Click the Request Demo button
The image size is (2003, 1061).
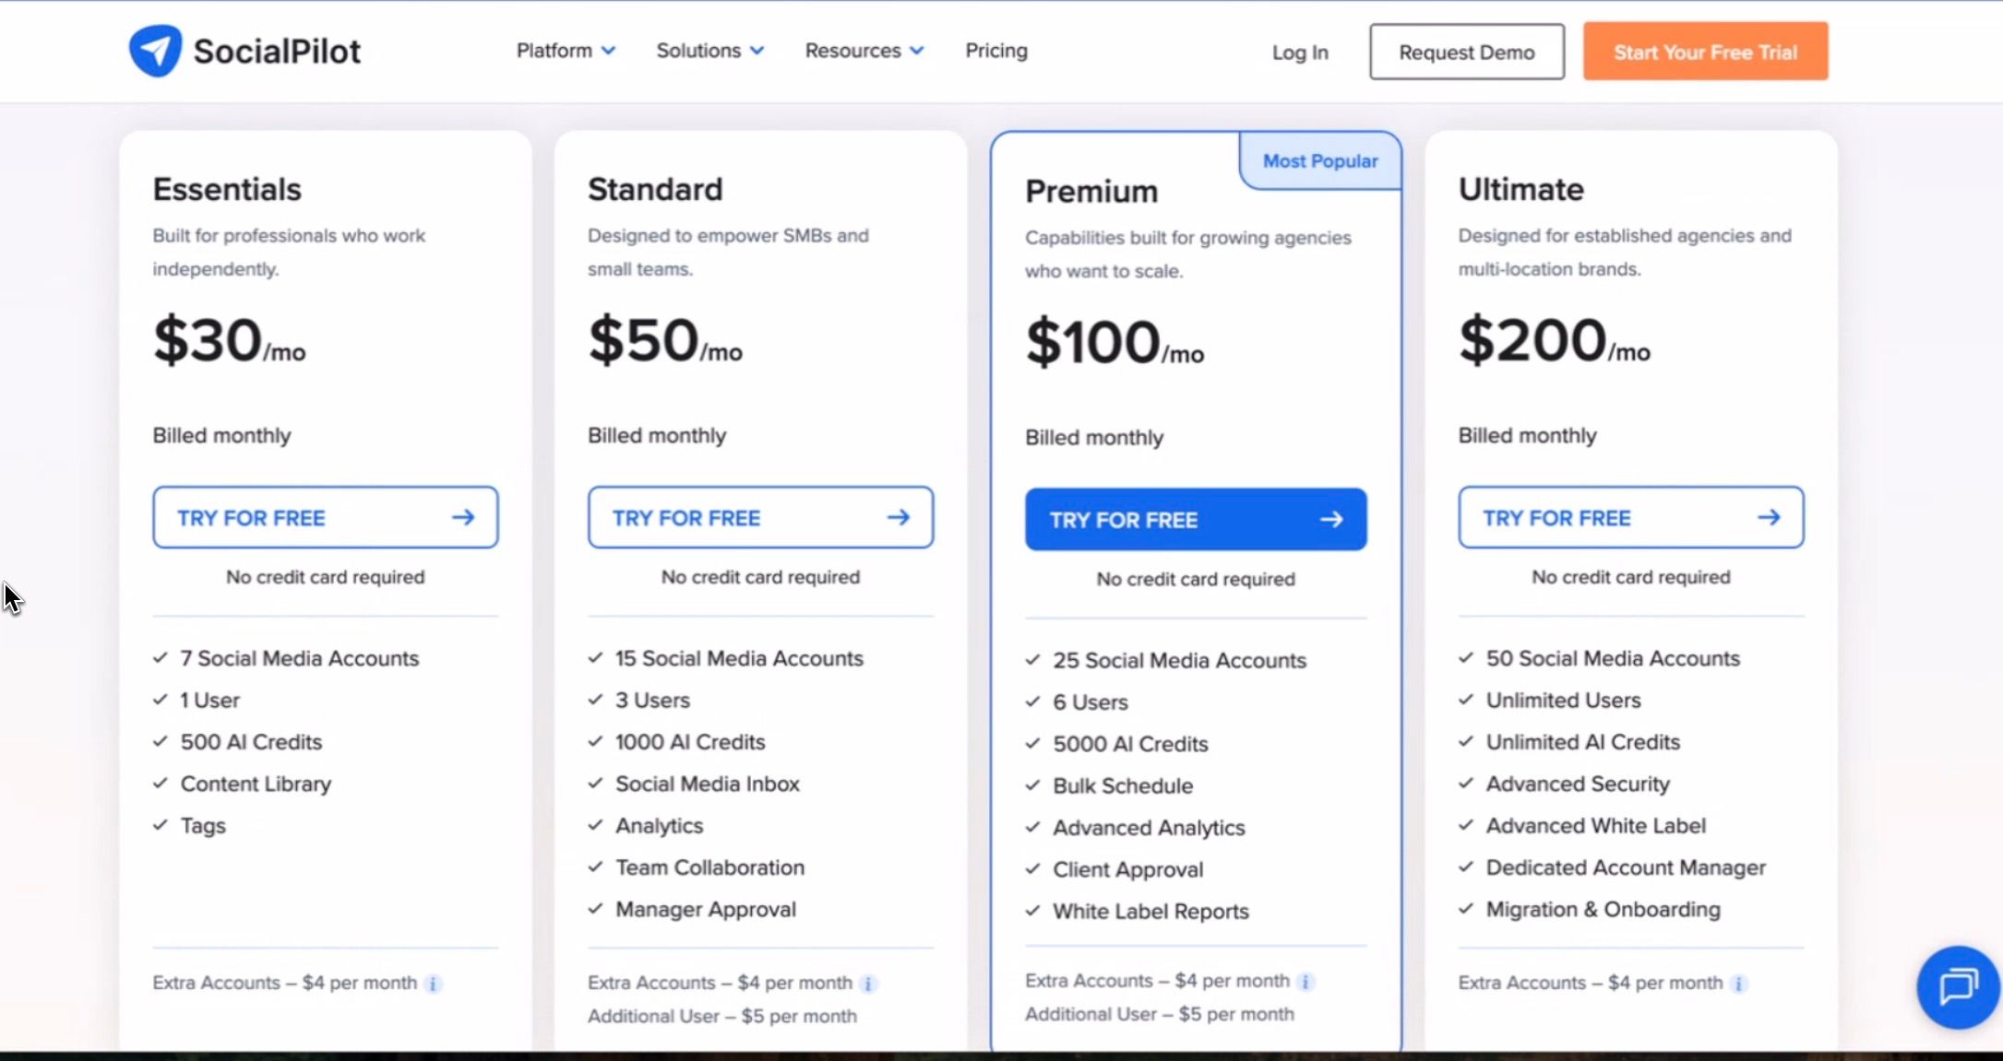[x=1465, y=52]
